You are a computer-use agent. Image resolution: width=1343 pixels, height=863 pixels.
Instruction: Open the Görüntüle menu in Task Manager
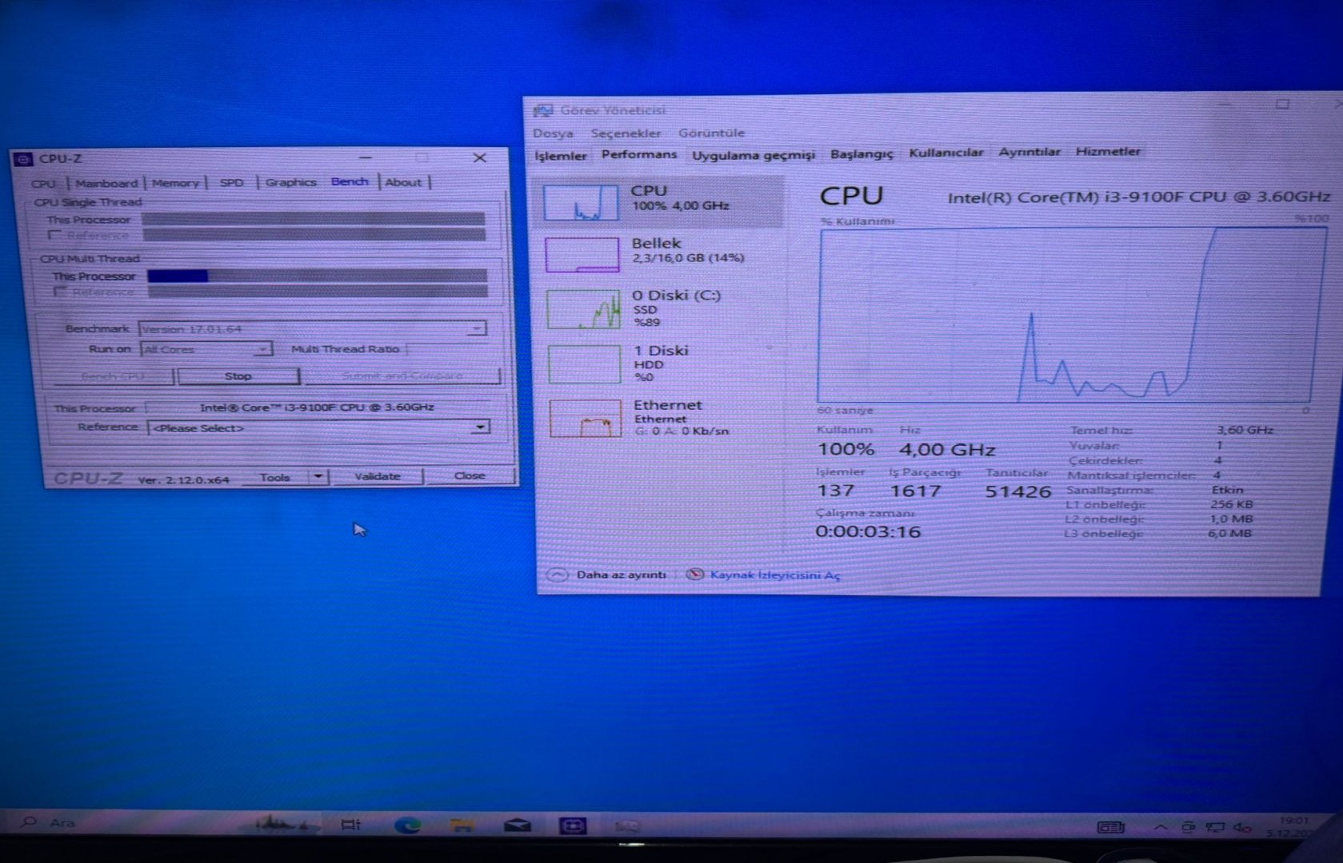click(x=712, y=133)
